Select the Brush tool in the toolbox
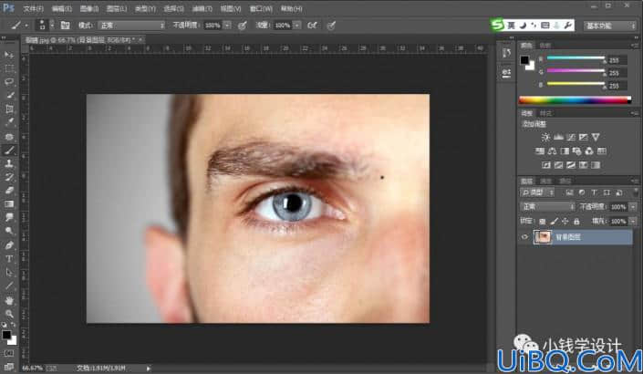Screen dimensions: 643x374 point(9,151)
